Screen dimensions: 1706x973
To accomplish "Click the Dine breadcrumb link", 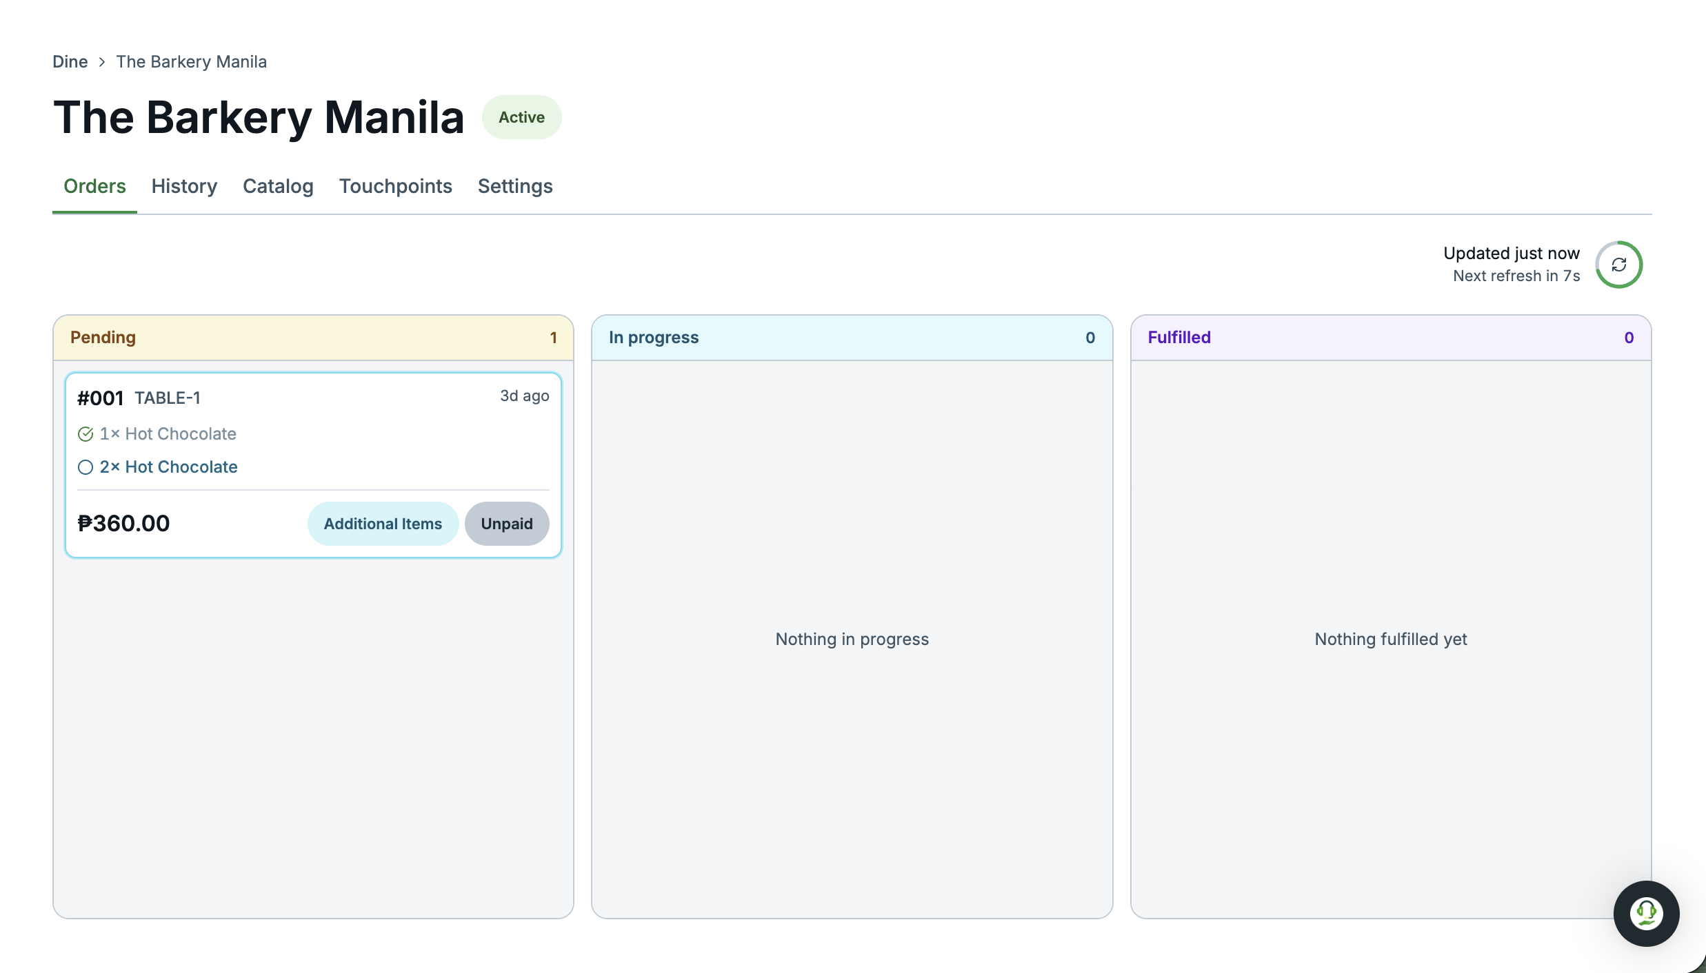I will tap(70, 61).
